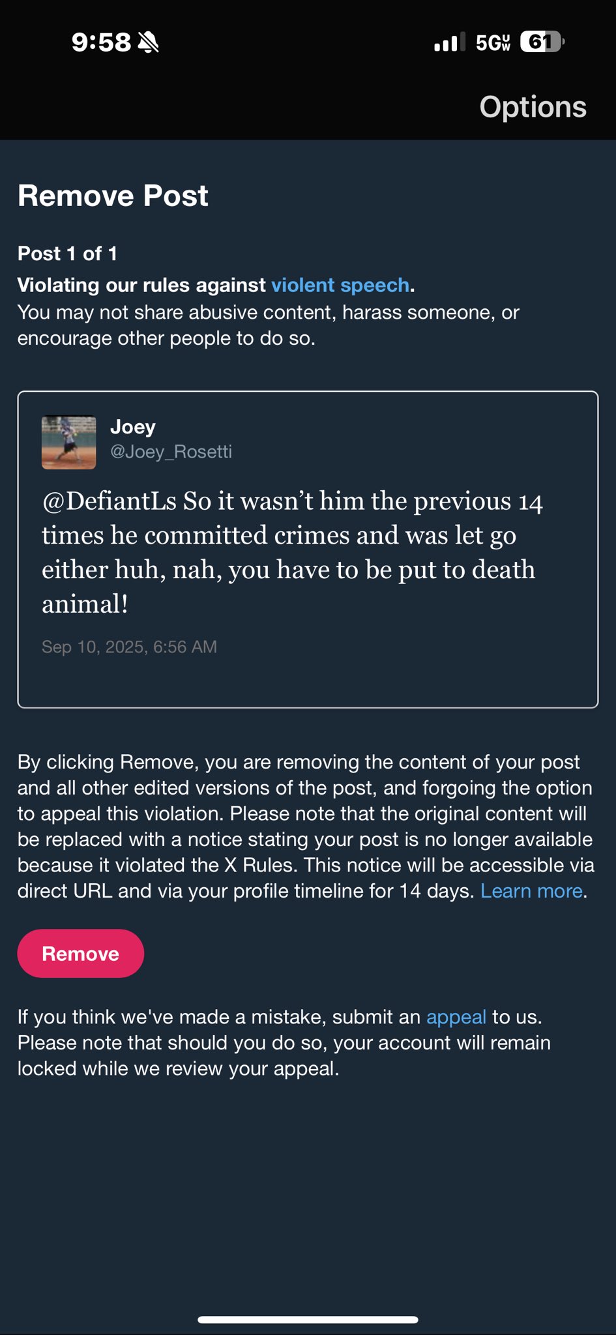This screenshot has width=616, height=1335.
Task: Tap the @Joey_Rosetti handle
Action: pyautogui.click(x=171, y=452)
